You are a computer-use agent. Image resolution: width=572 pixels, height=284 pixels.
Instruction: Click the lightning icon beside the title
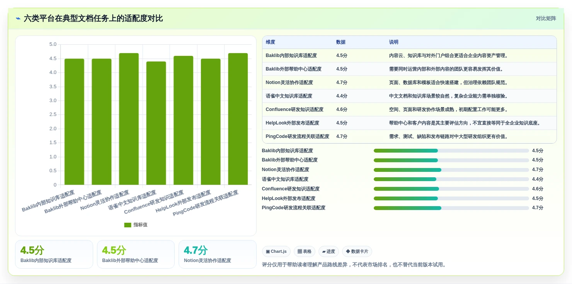pos(18,18)
